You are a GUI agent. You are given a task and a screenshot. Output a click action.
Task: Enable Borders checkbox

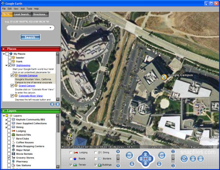[x=96, y=159]
